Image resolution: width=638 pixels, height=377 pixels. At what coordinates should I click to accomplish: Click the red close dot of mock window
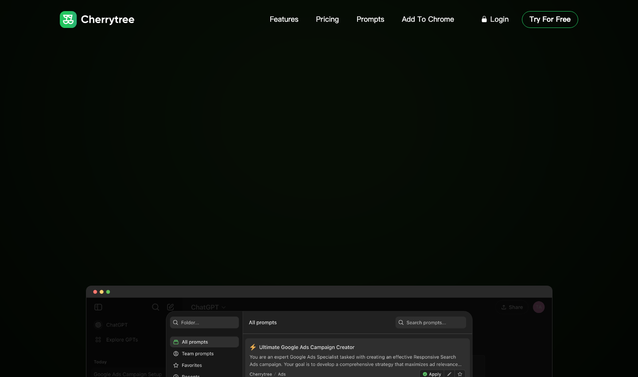tap(95, 292)
